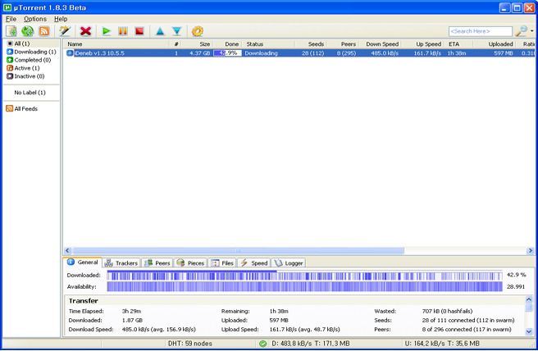Click the green network status check icon

pyautogui.click(x=262, y=344)
